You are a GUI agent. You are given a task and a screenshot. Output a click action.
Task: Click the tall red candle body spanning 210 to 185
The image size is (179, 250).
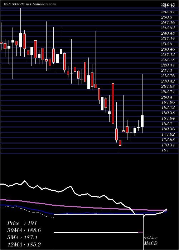tap(113, 104)
